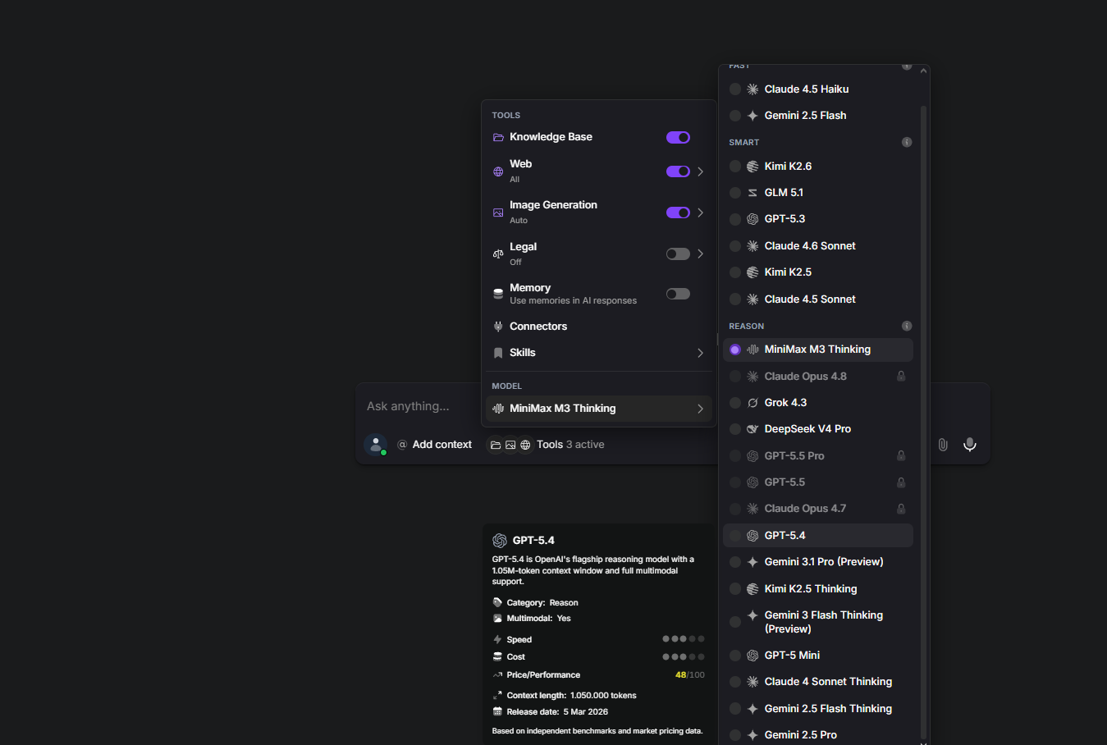Click the Add context button

(435, 445)
